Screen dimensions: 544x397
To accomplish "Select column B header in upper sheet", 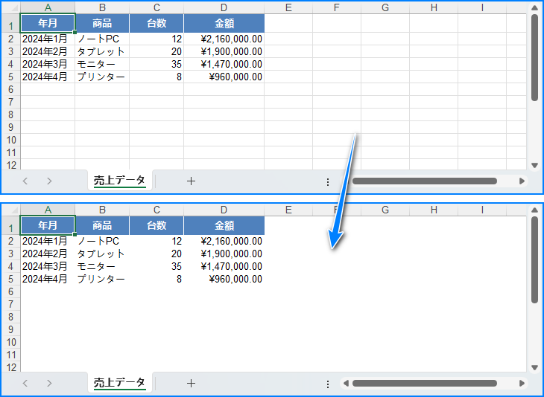I will coord(102,7).
